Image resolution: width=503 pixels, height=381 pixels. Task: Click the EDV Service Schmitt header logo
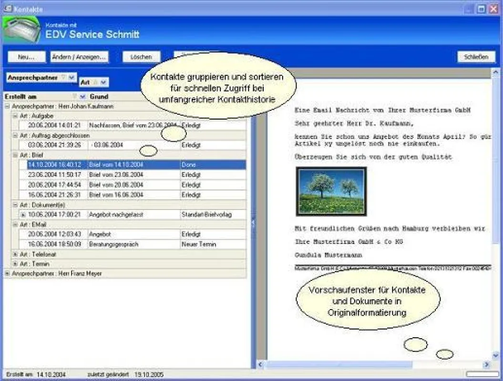(22, 30)
